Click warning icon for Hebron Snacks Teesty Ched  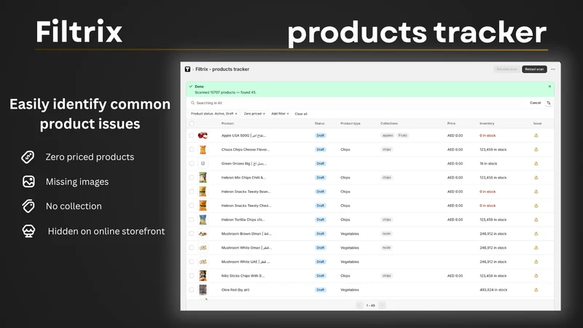(x=536, y=206)
